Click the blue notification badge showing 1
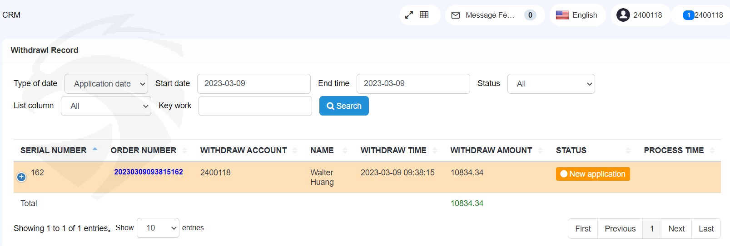The image size is (730, 246). point(688,15)
